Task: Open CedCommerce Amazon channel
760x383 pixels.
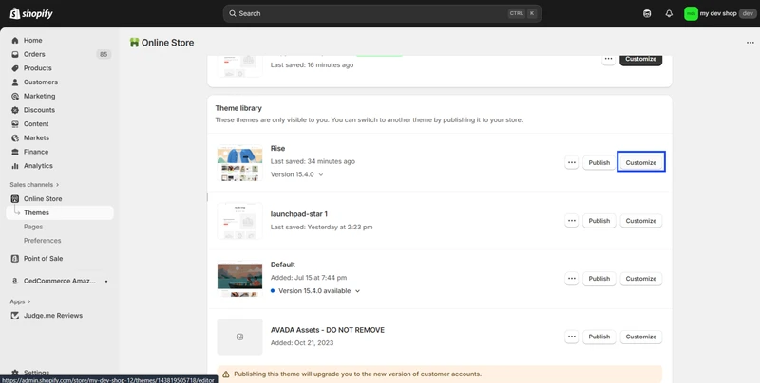Action: tap(60, 281)
